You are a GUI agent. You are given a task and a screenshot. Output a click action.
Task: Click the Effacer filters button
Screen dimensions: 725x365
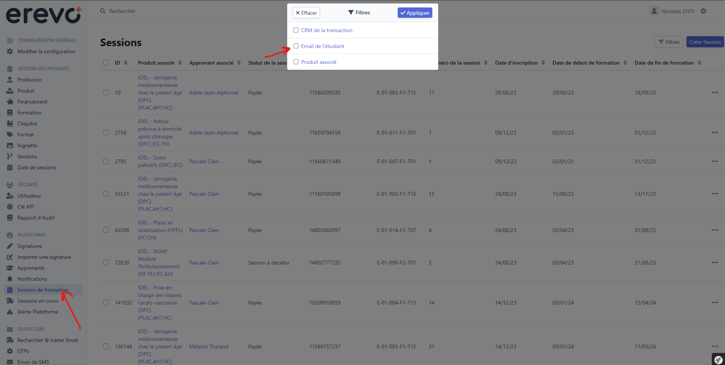click(306, 13)
